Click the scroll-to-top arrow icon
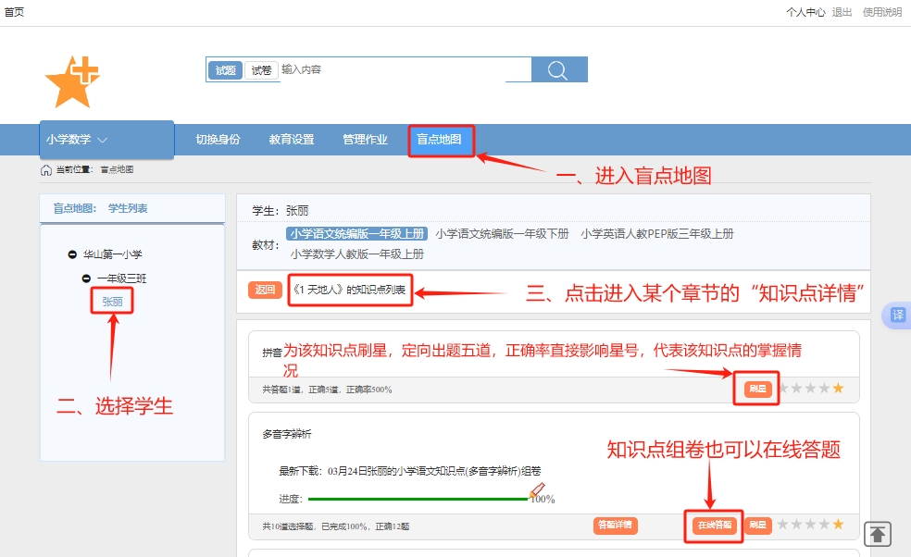This screenshot has width=911, height=557. pos(878,534)
